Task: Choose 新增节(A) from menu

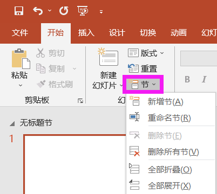Action: [171, 102]
